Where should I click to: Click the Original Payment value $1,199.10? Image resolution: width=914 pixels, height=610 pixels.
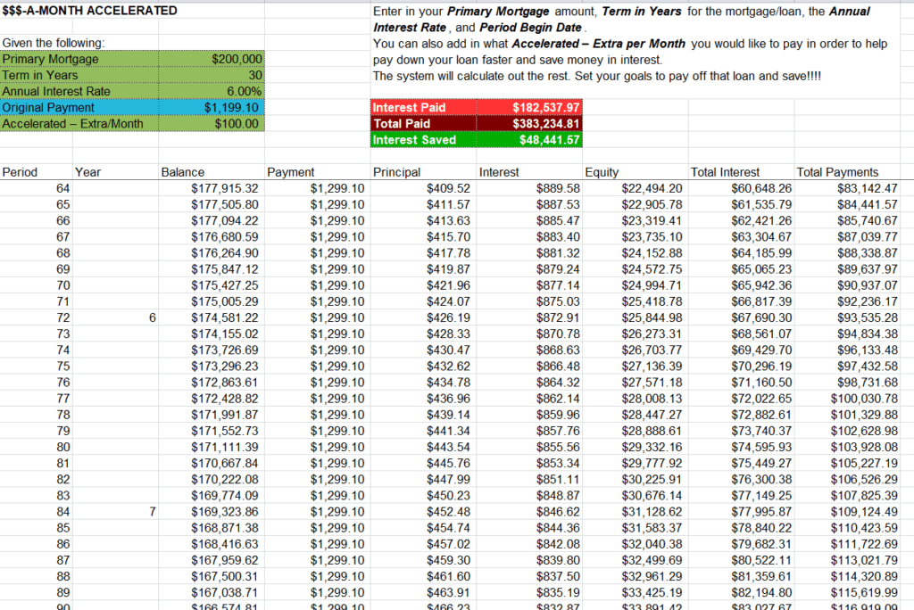pos(211,108)
